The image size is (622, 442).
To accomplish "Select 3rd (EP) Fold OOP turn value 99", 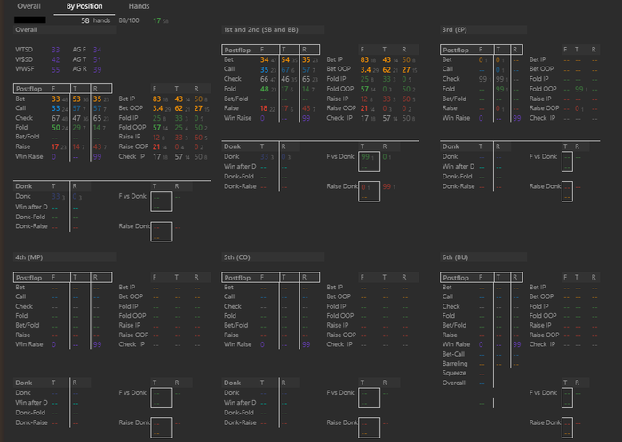I will (x=578, y=89).
